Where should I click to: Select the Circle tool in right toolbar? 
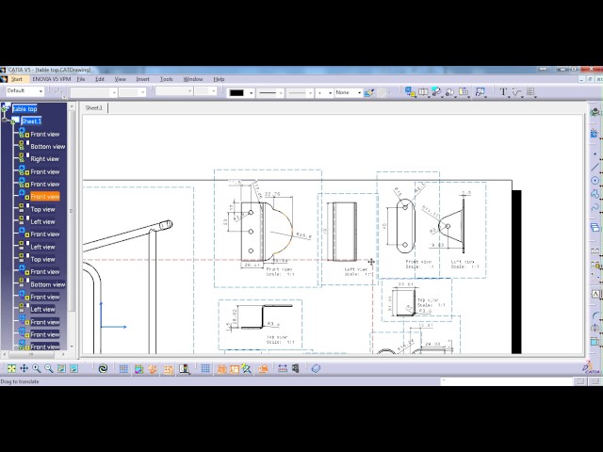(595, 180)
